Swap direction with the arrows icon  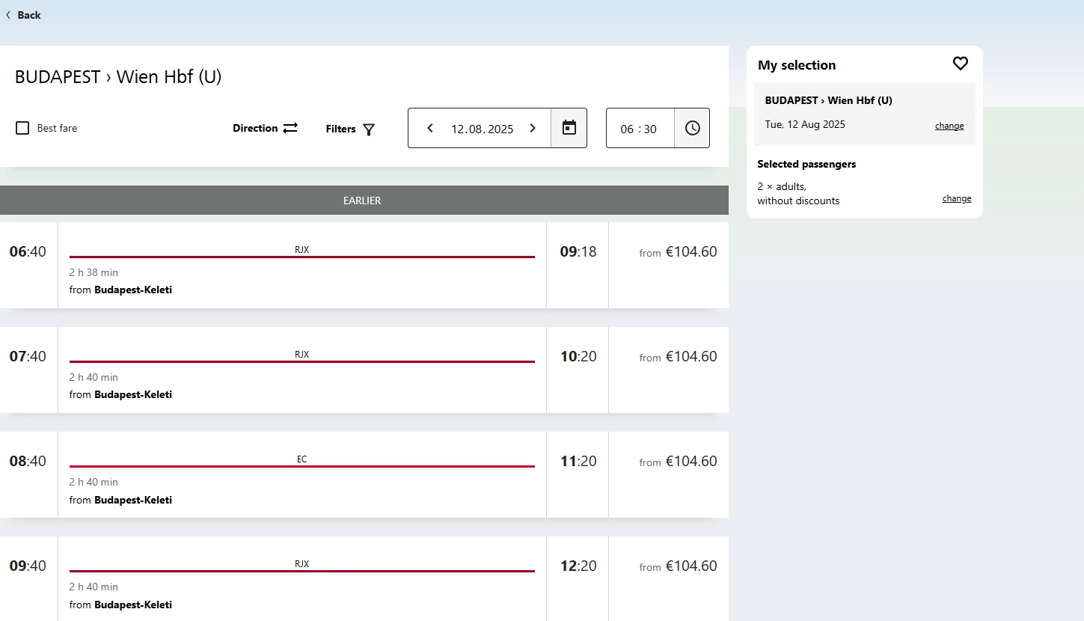[290, 128]
